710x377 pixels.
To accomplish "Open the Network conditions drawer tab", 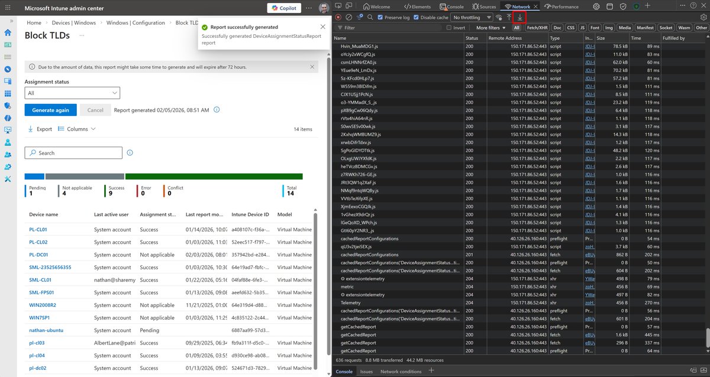I will pos(401,371).
